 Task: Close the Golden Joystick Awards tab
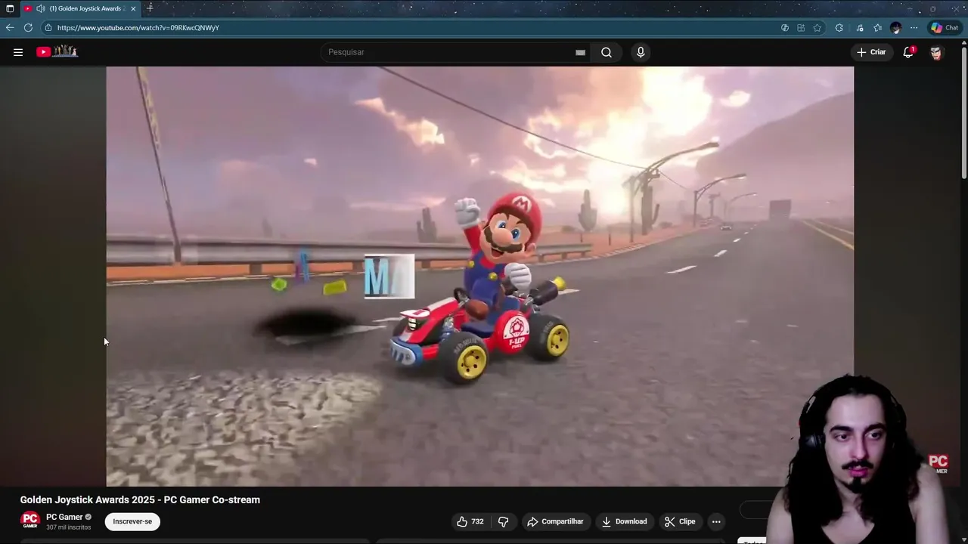click(x=133, y=8)
